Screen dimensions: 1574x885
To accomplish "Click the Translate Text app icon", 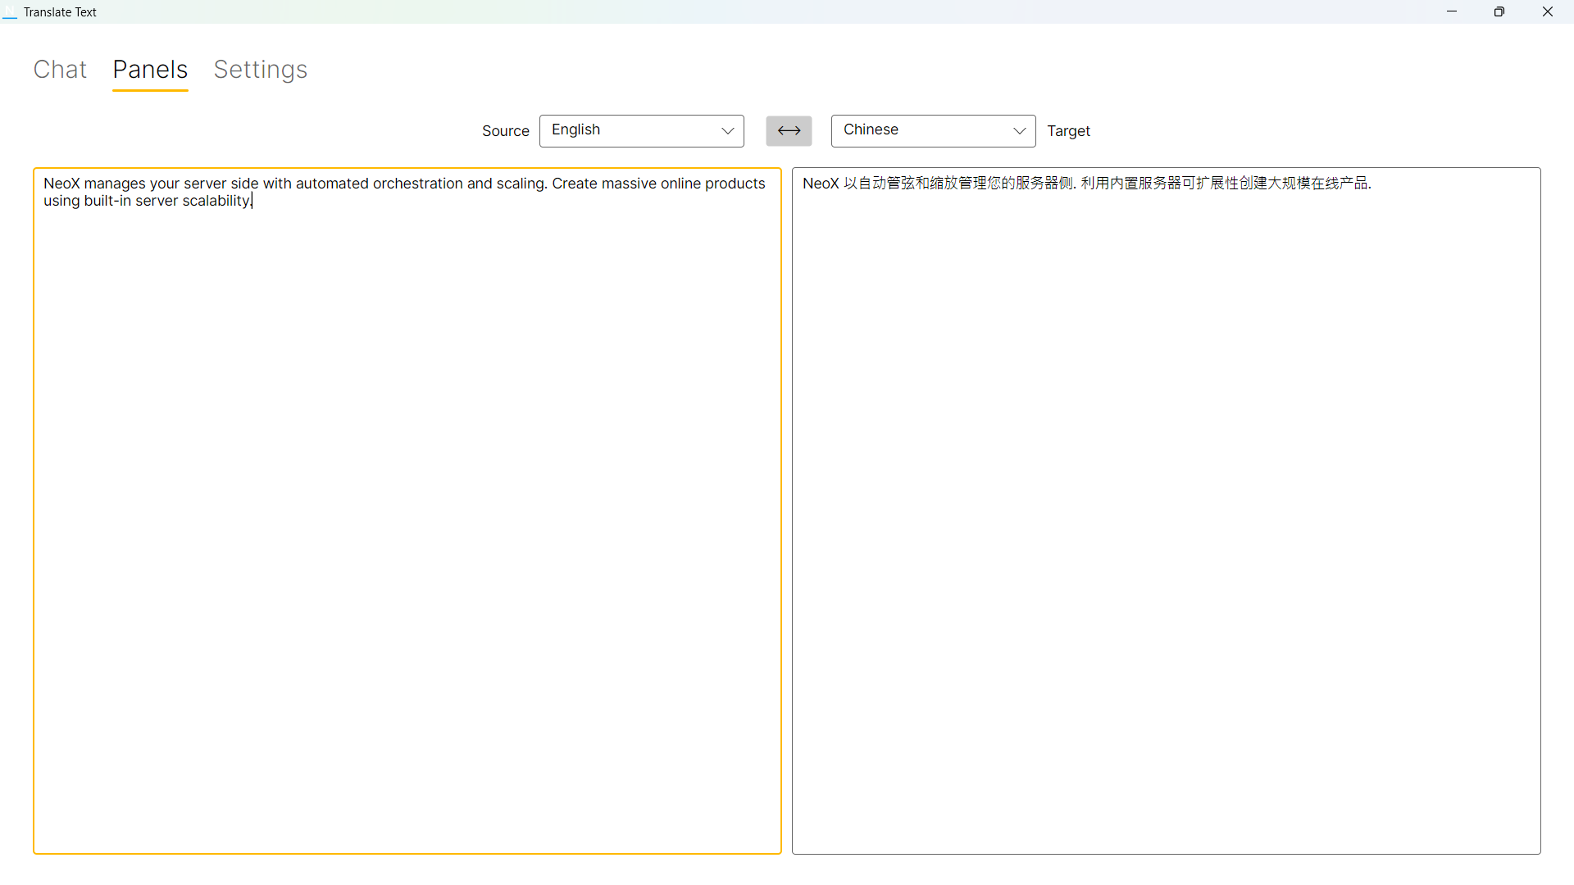I will point(10,11).
